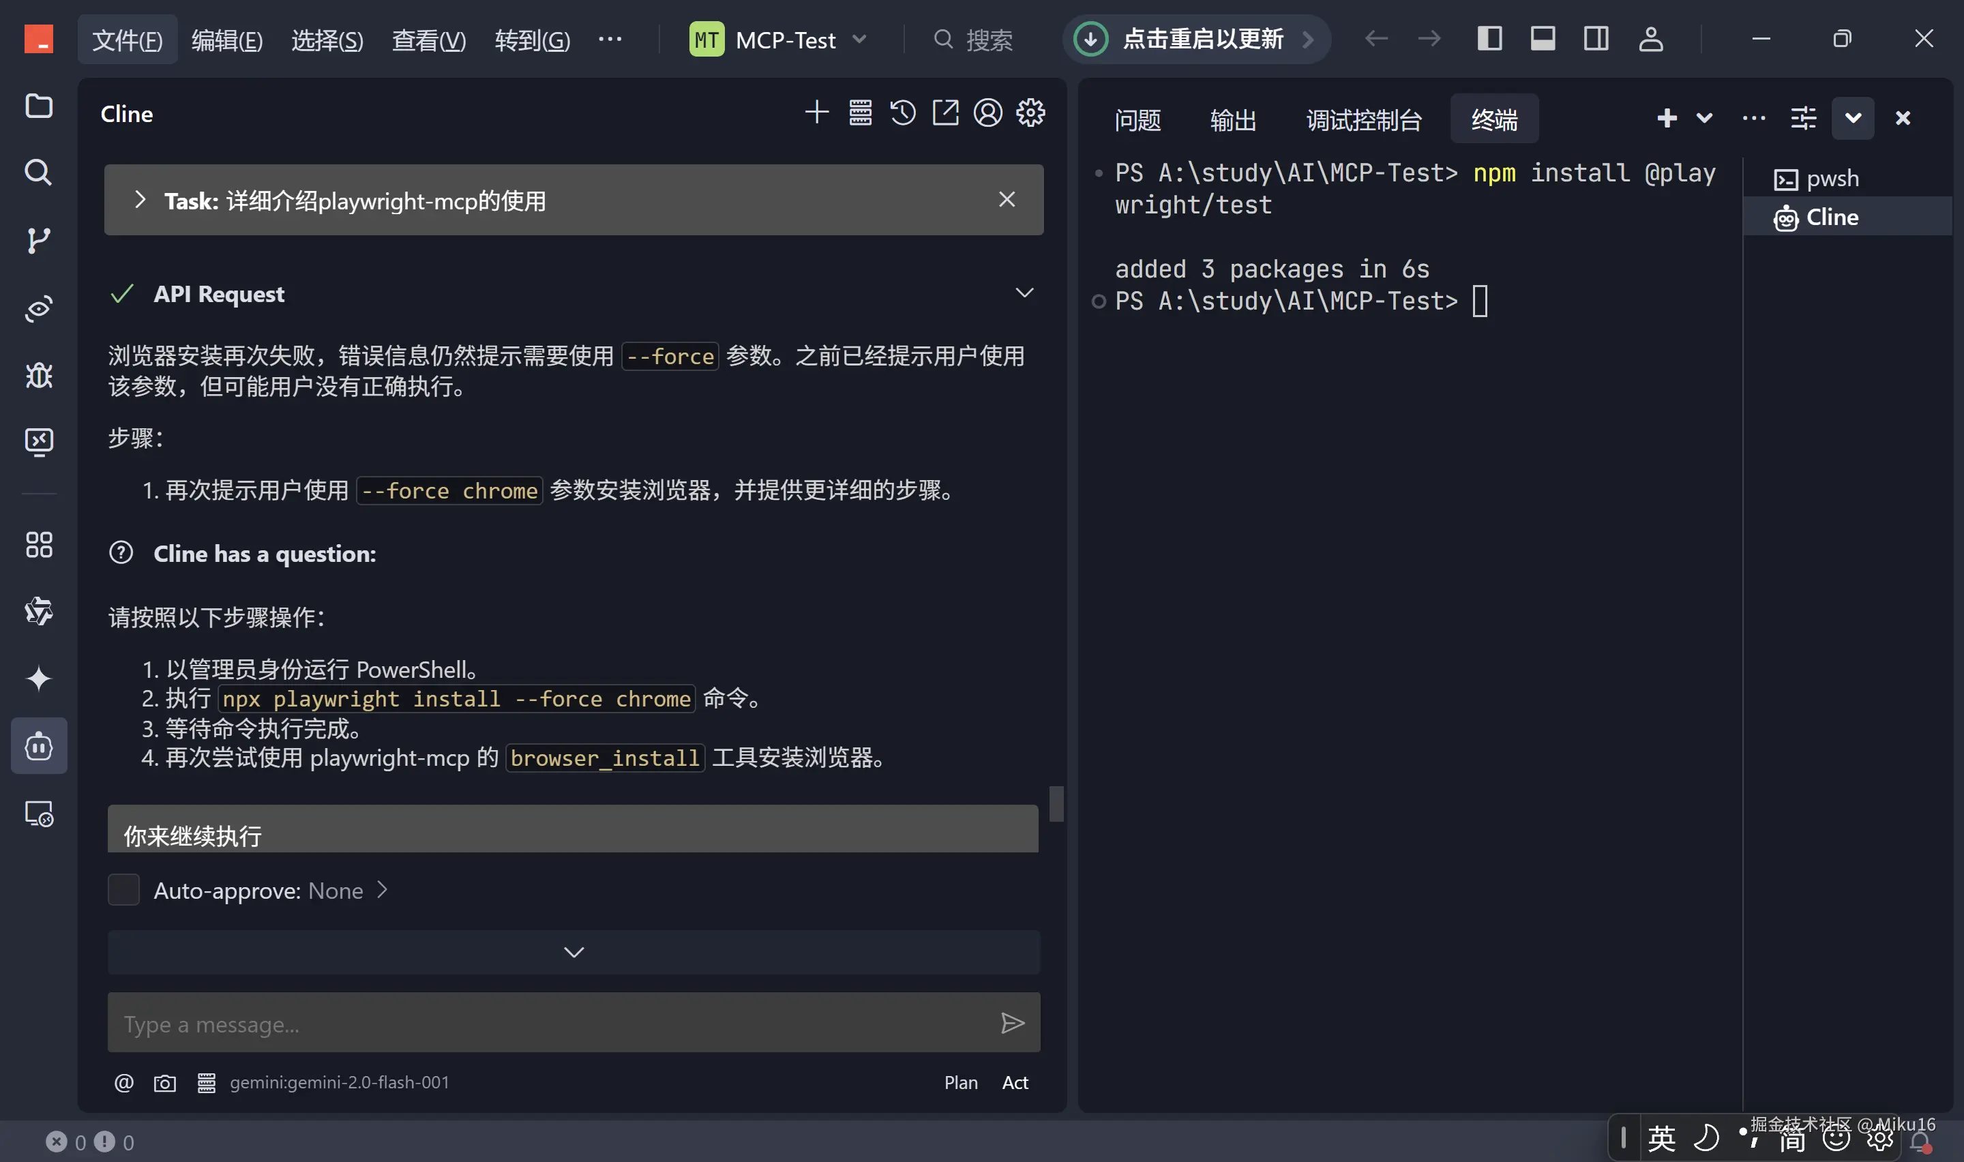Toggle primary side bar layout icon
The image size is (1964, 1162).
coord(1489,39)
